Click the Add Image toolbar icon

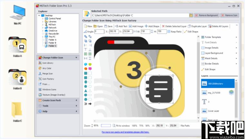click(136, 26)
